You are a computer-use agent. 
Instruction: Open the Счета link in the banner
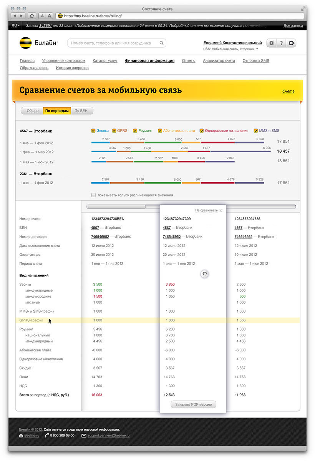click(x=288, y=91)
